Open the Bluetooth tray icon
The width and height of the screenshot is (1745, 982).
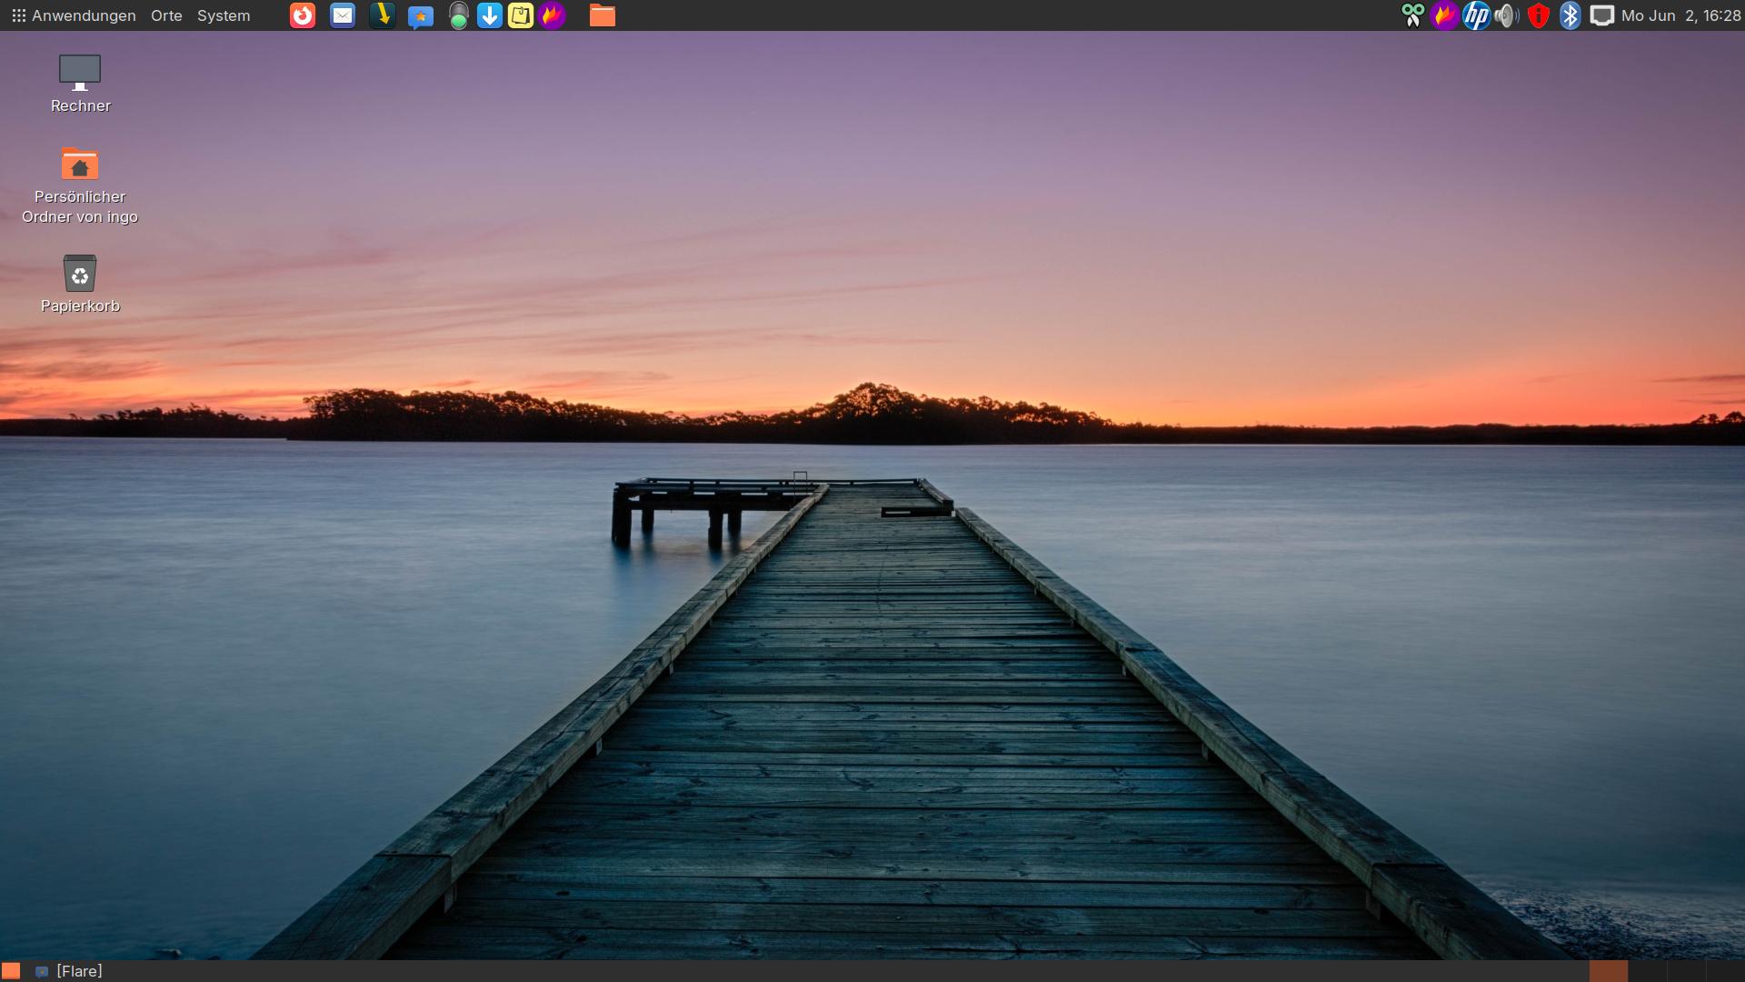(1570, 15)
